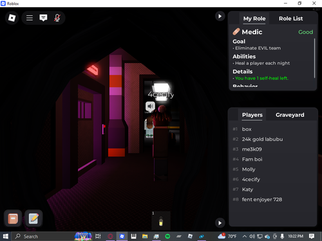
Task: Click the Medic bandage role icon
Action: [x=236, y=31]
